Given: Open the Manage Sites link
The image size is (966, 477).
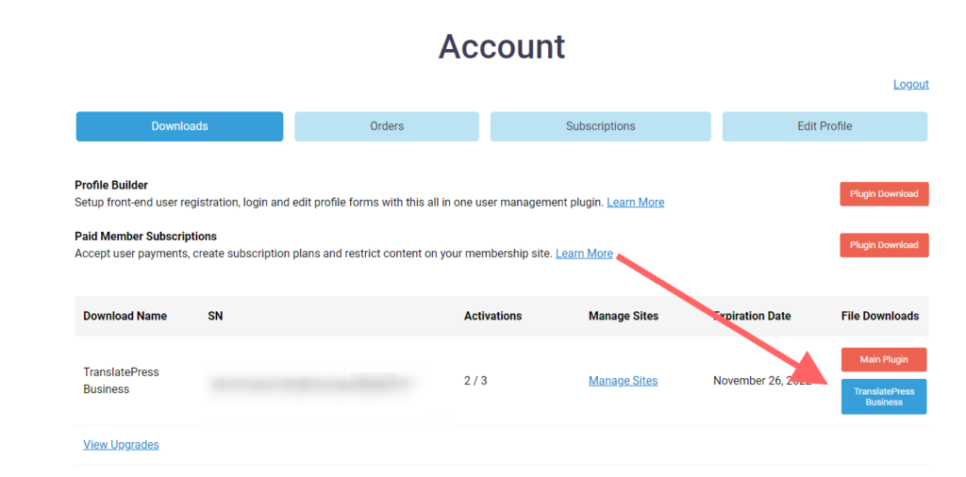Looking at the screenshot, I should 623,380.
